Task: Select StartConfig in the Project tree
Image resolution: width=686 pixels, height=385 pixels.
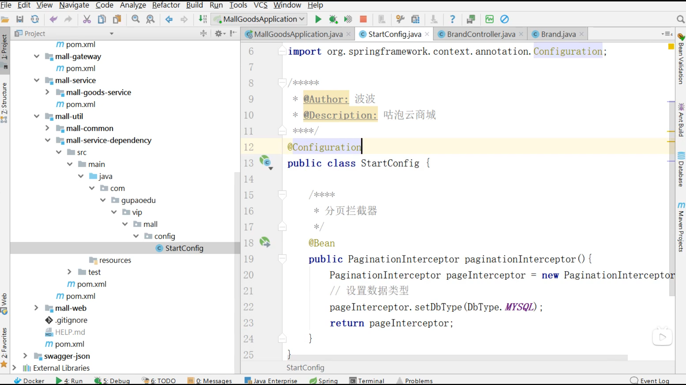Action: [184, 248]
